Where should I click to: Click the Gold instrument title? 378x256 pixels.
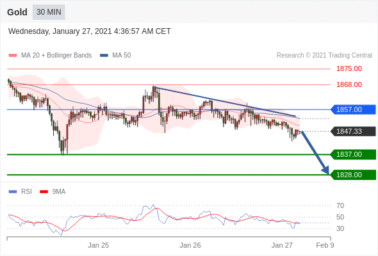coord(17,12)
